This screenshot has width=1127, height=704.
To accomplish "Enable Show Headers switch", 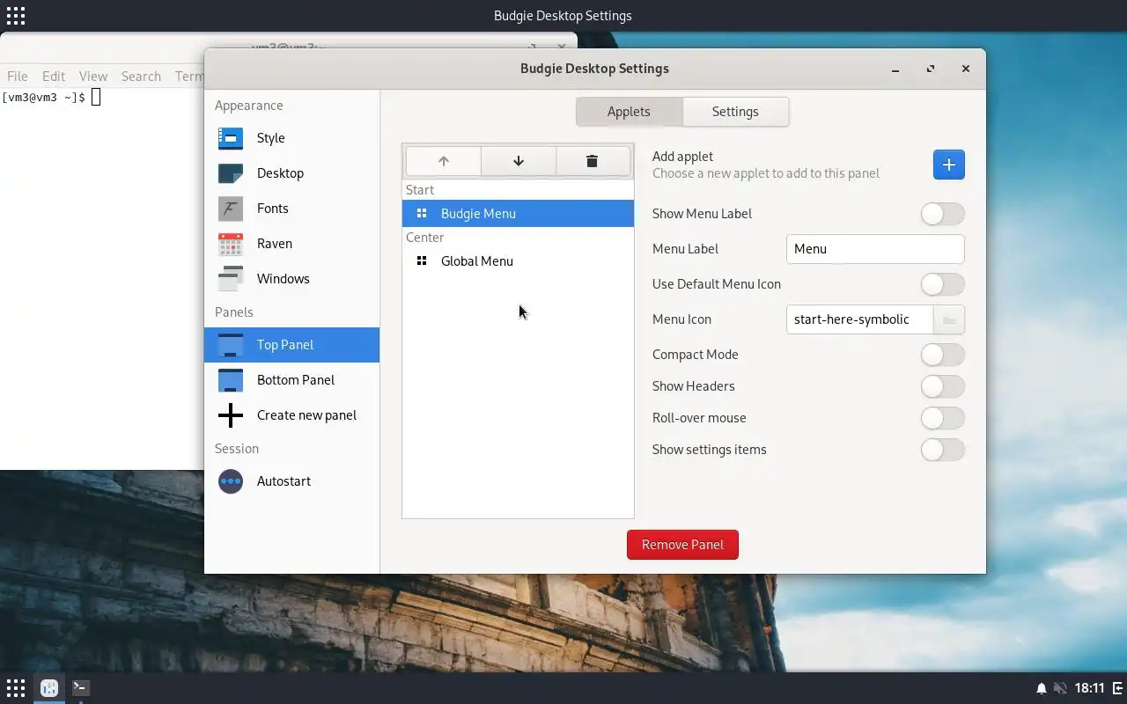I will click(x=942, y=386).
